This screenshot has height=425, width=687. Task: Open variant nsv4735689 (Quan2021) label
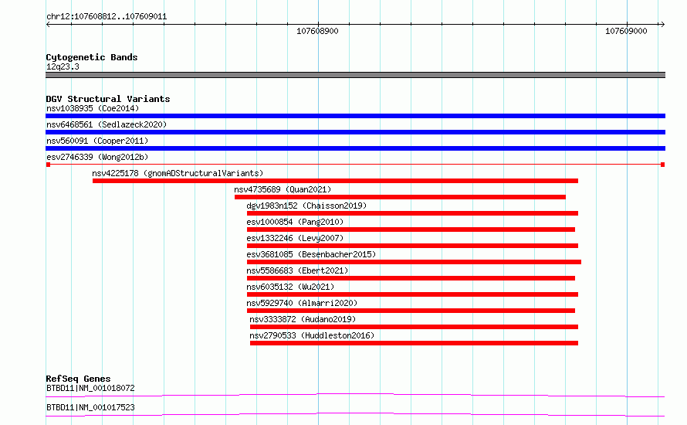[283, 189]
